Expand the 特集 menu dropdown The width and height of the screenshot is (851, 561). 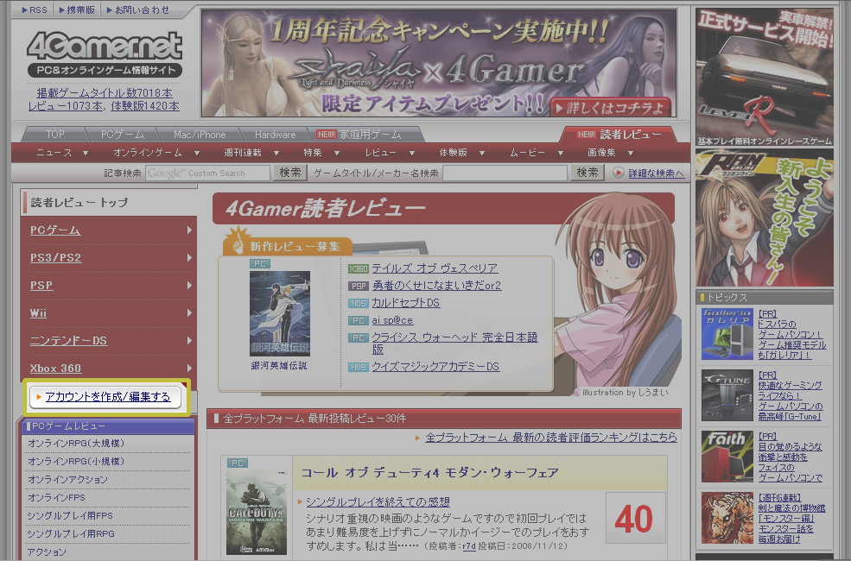click(x=335, y=154)
